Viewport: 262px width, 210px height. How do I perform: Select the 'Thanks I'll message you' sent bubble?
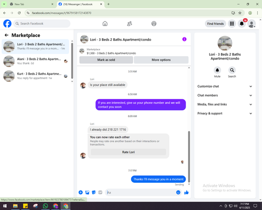click(158, 179)
